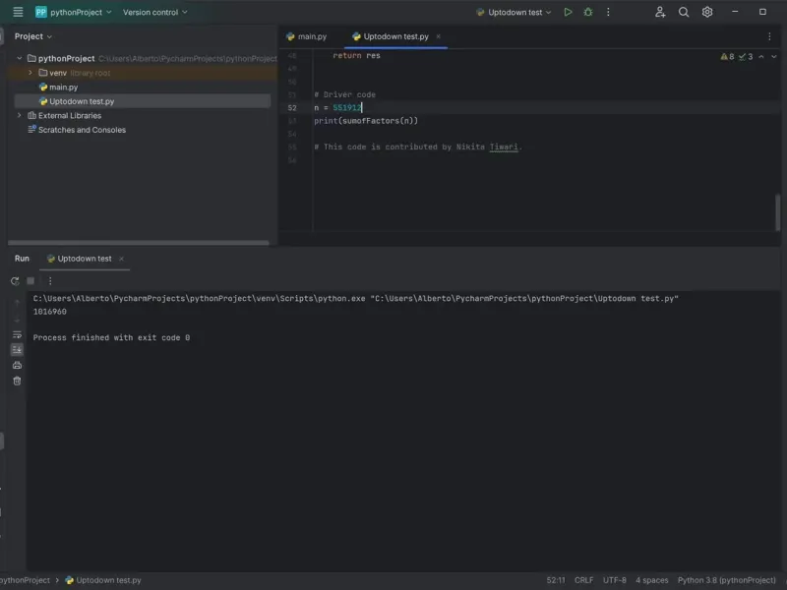Close the Uptodown test.py editor tab
Image resolution: width=787 pixels, height=590 pixels.
tap(439, 36)
